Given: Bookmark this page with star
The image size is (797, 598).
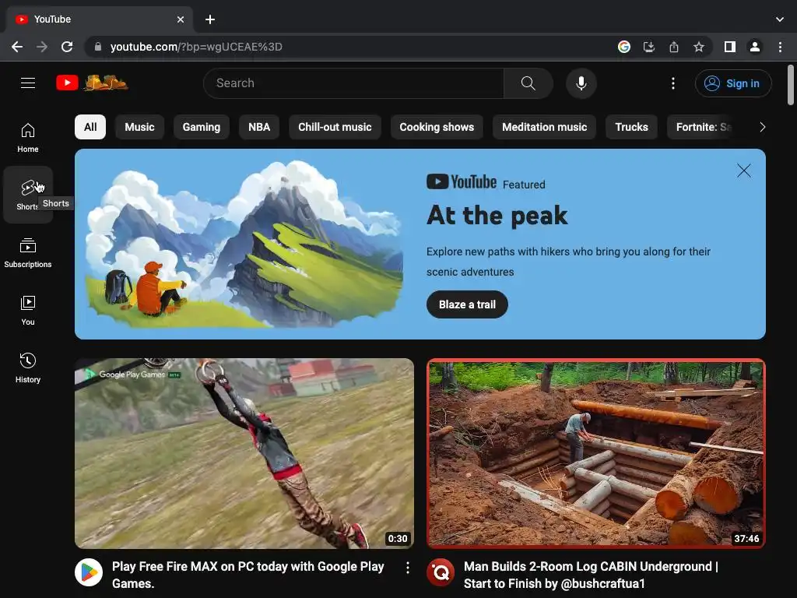Looking at the screenshot, I should pos(699,47).
